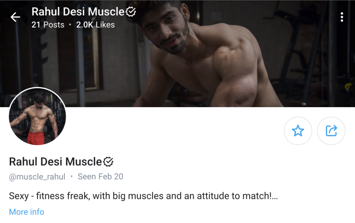Click the 2.0K Likes counter
The width and height of the screenshot is (355, 223).
pyautogui.click(x=95, y=24)
